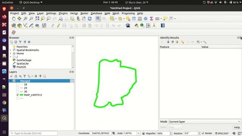The height and width of the screenshot is (136, 242).
Task: Click Refresh icon in Browser panel
Action: coord(16,42)
